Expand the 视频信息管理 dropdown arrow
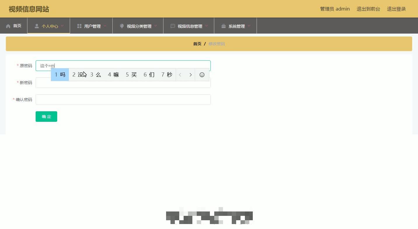 click(206, 26)
